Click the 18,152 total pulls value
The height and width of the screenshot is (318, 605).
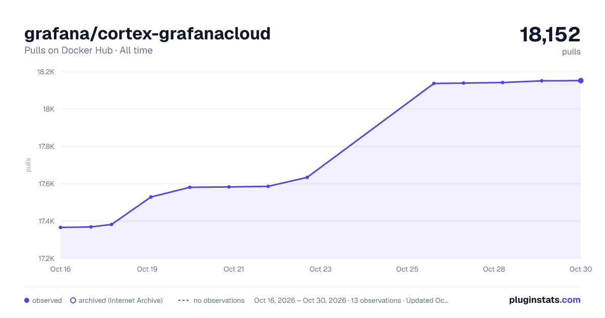tap(550, 35)
